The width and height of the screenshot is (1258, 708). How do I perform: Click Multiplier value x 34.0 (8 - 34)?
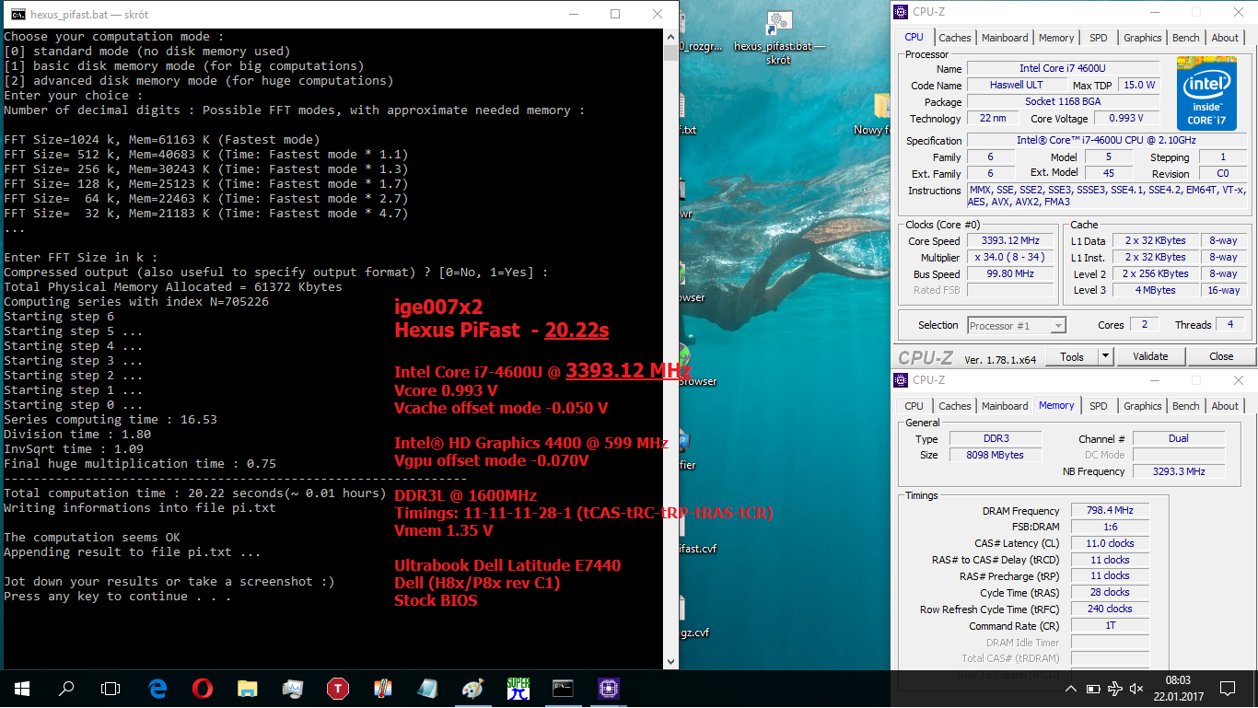(1011, 257)
